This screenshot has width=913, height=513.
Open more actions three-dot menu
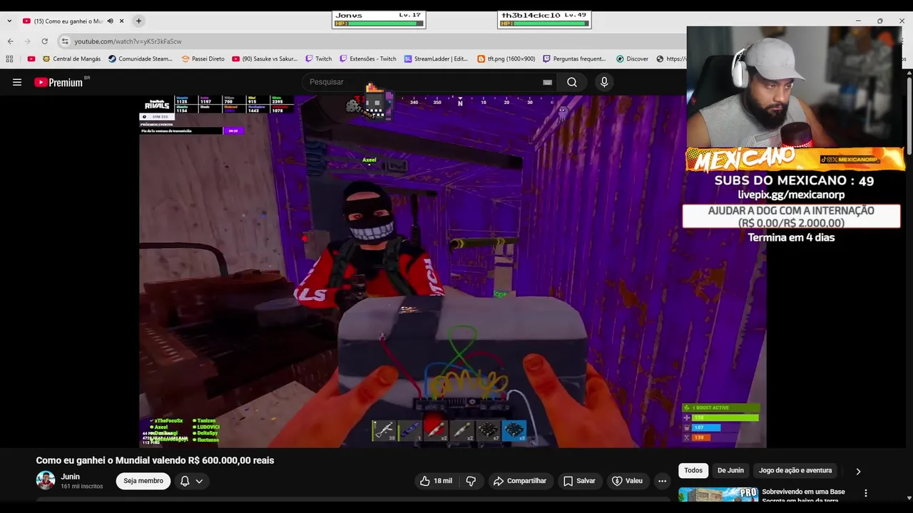[662, 481]
